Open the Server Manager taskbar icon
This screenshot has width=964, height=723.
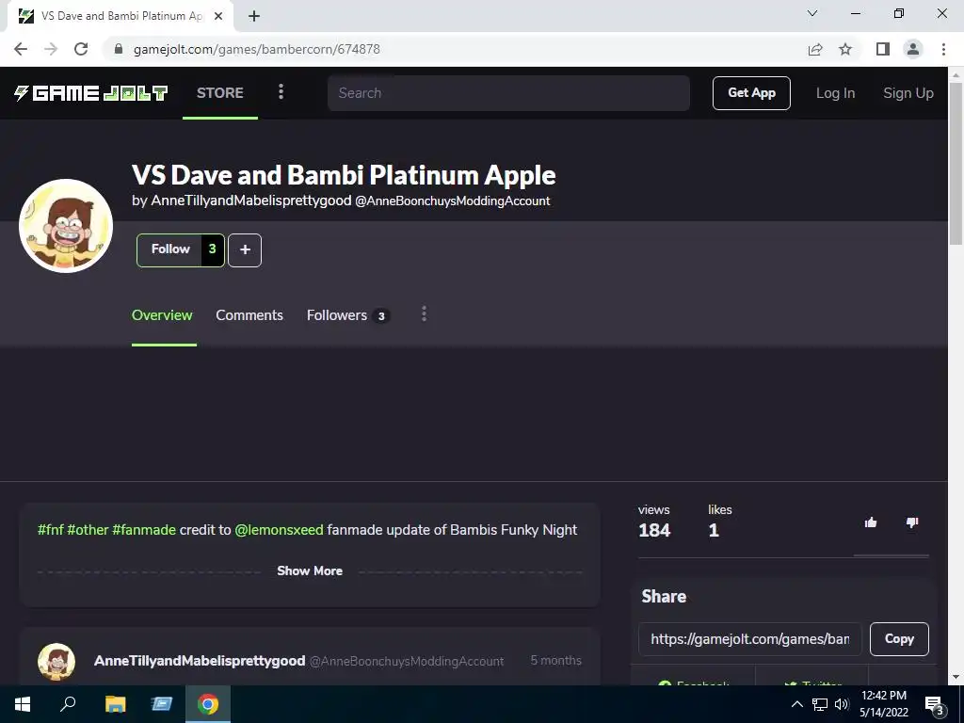[x=161, y=704]
